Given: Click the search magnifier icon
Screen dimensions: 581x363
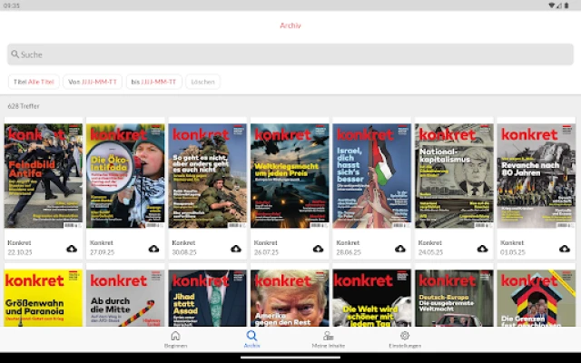Looking at the screenshot, I should pyautogui.click(x=15, y=54).
